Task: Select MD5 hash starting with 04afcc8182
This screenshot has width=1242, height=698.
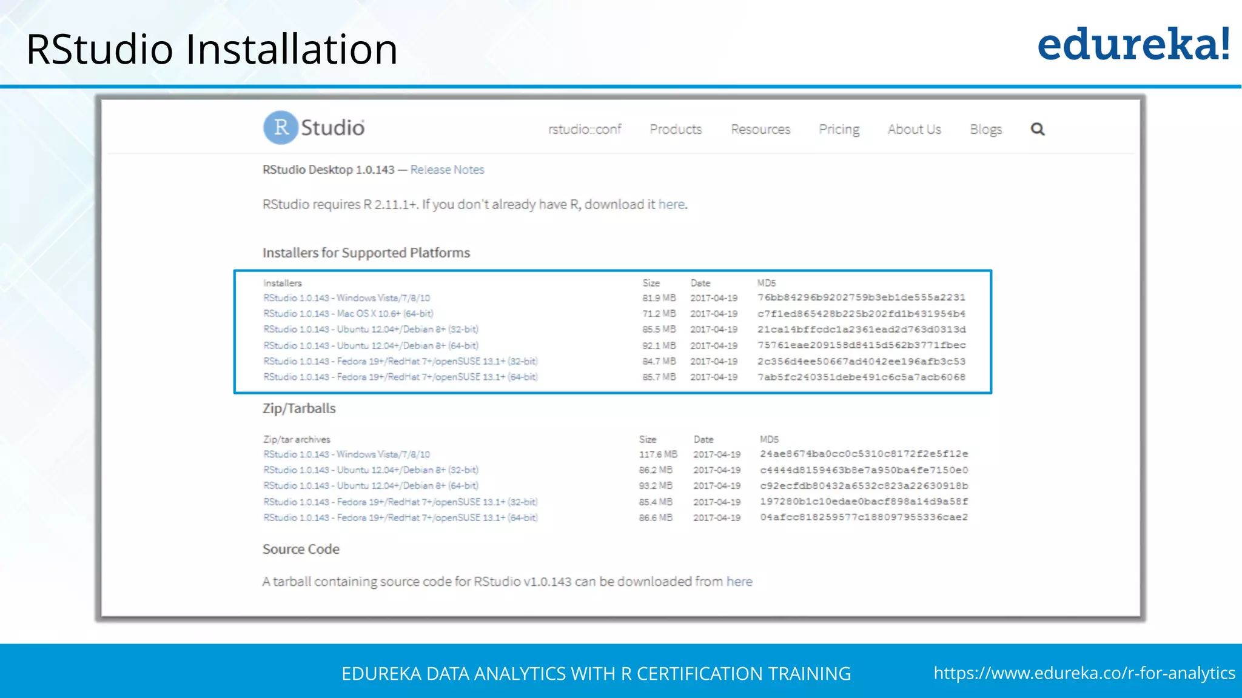Action: tap(864, 517)
